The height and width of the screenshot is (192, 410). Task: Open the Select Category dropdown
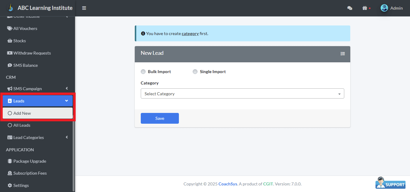(x=242, y=94)
